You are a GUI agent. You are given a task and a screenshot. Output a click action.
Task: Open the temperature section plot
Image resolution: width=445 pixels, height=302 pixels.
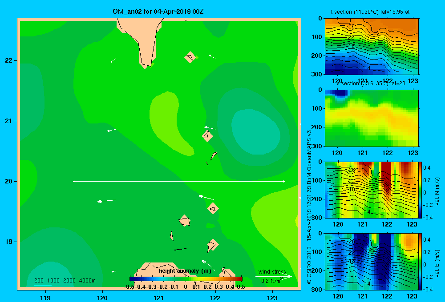[372, 47]
